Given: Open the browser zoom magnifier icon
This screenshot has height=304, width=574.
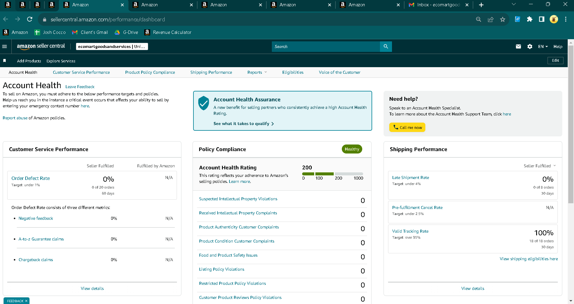Looking at the screenshot, I should pos(478,19).
